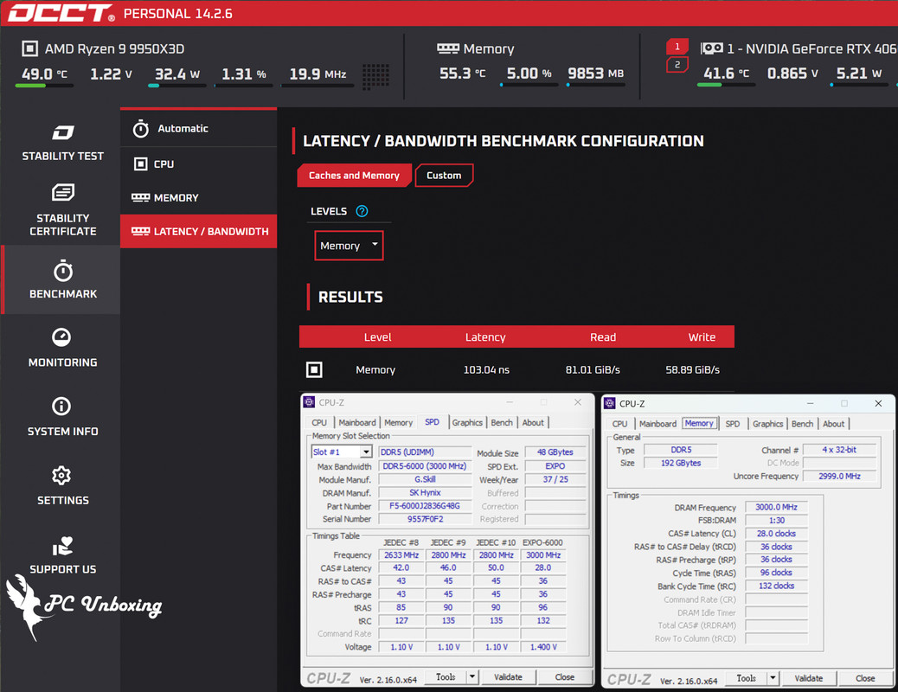
Task: Expand Tools arrow in left CPU-Z window
Action: [x=471, y=676]
